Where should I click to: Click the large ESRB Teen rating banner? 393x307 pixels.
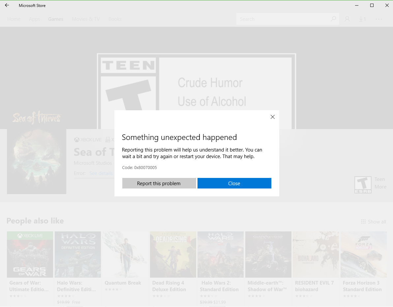point(196,91)
